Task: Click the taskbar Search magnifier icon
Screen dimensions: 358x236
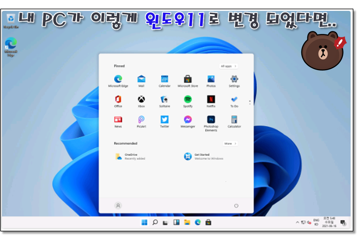Action: click(x=155, y=222)
